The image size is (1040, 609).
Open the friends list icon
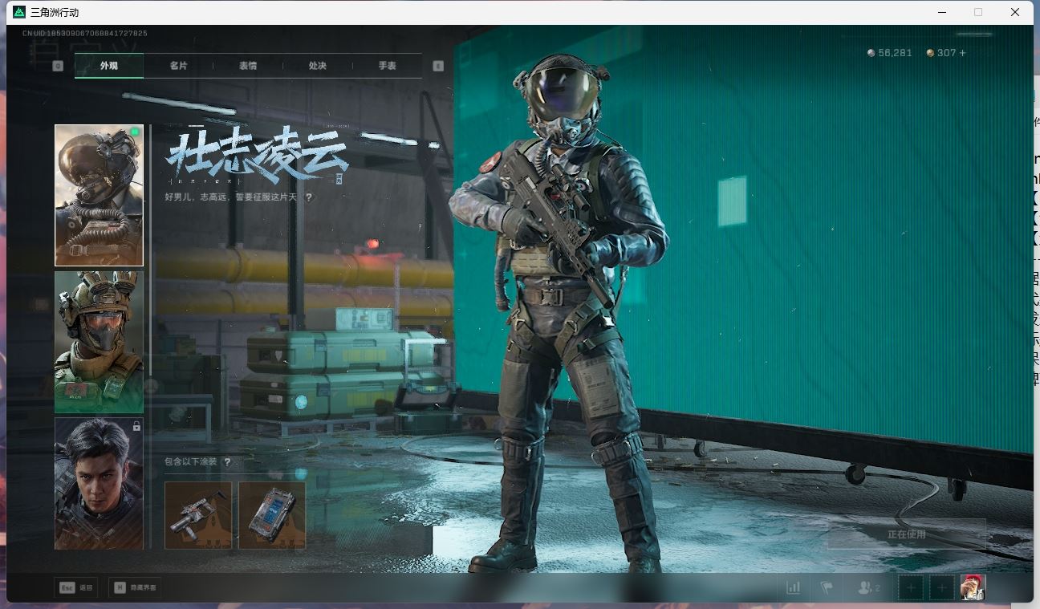click(x=867, y=587)
